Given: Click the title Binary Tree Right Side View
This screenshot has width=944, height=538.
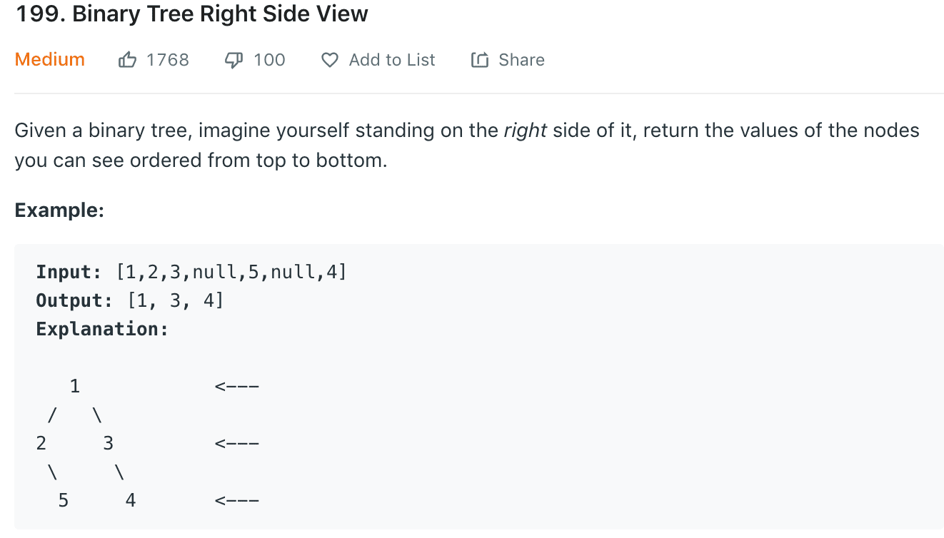Looking at the screenshot, I should [221, 14].
